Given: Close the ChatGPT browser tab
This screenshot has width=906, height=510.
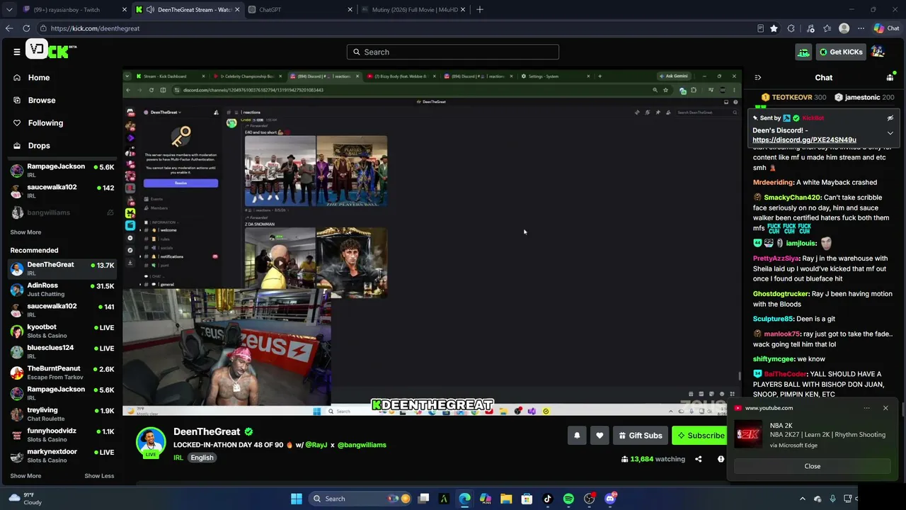Looking at the screenshot, I should click(350, 10).
